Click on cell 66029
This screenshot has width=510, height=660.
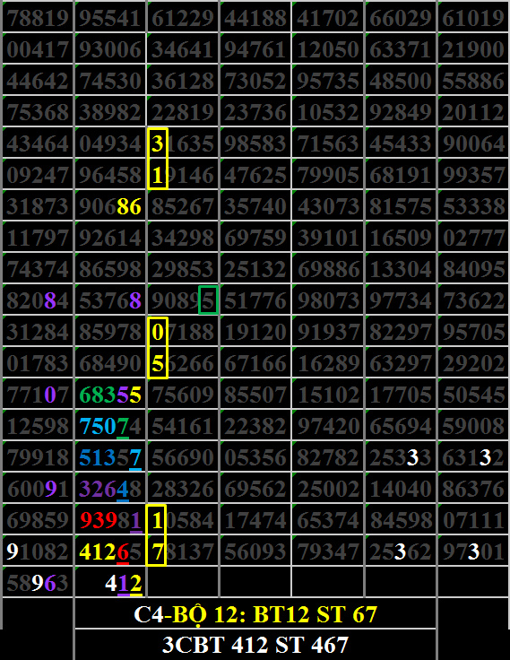click(x=401, y=17)
